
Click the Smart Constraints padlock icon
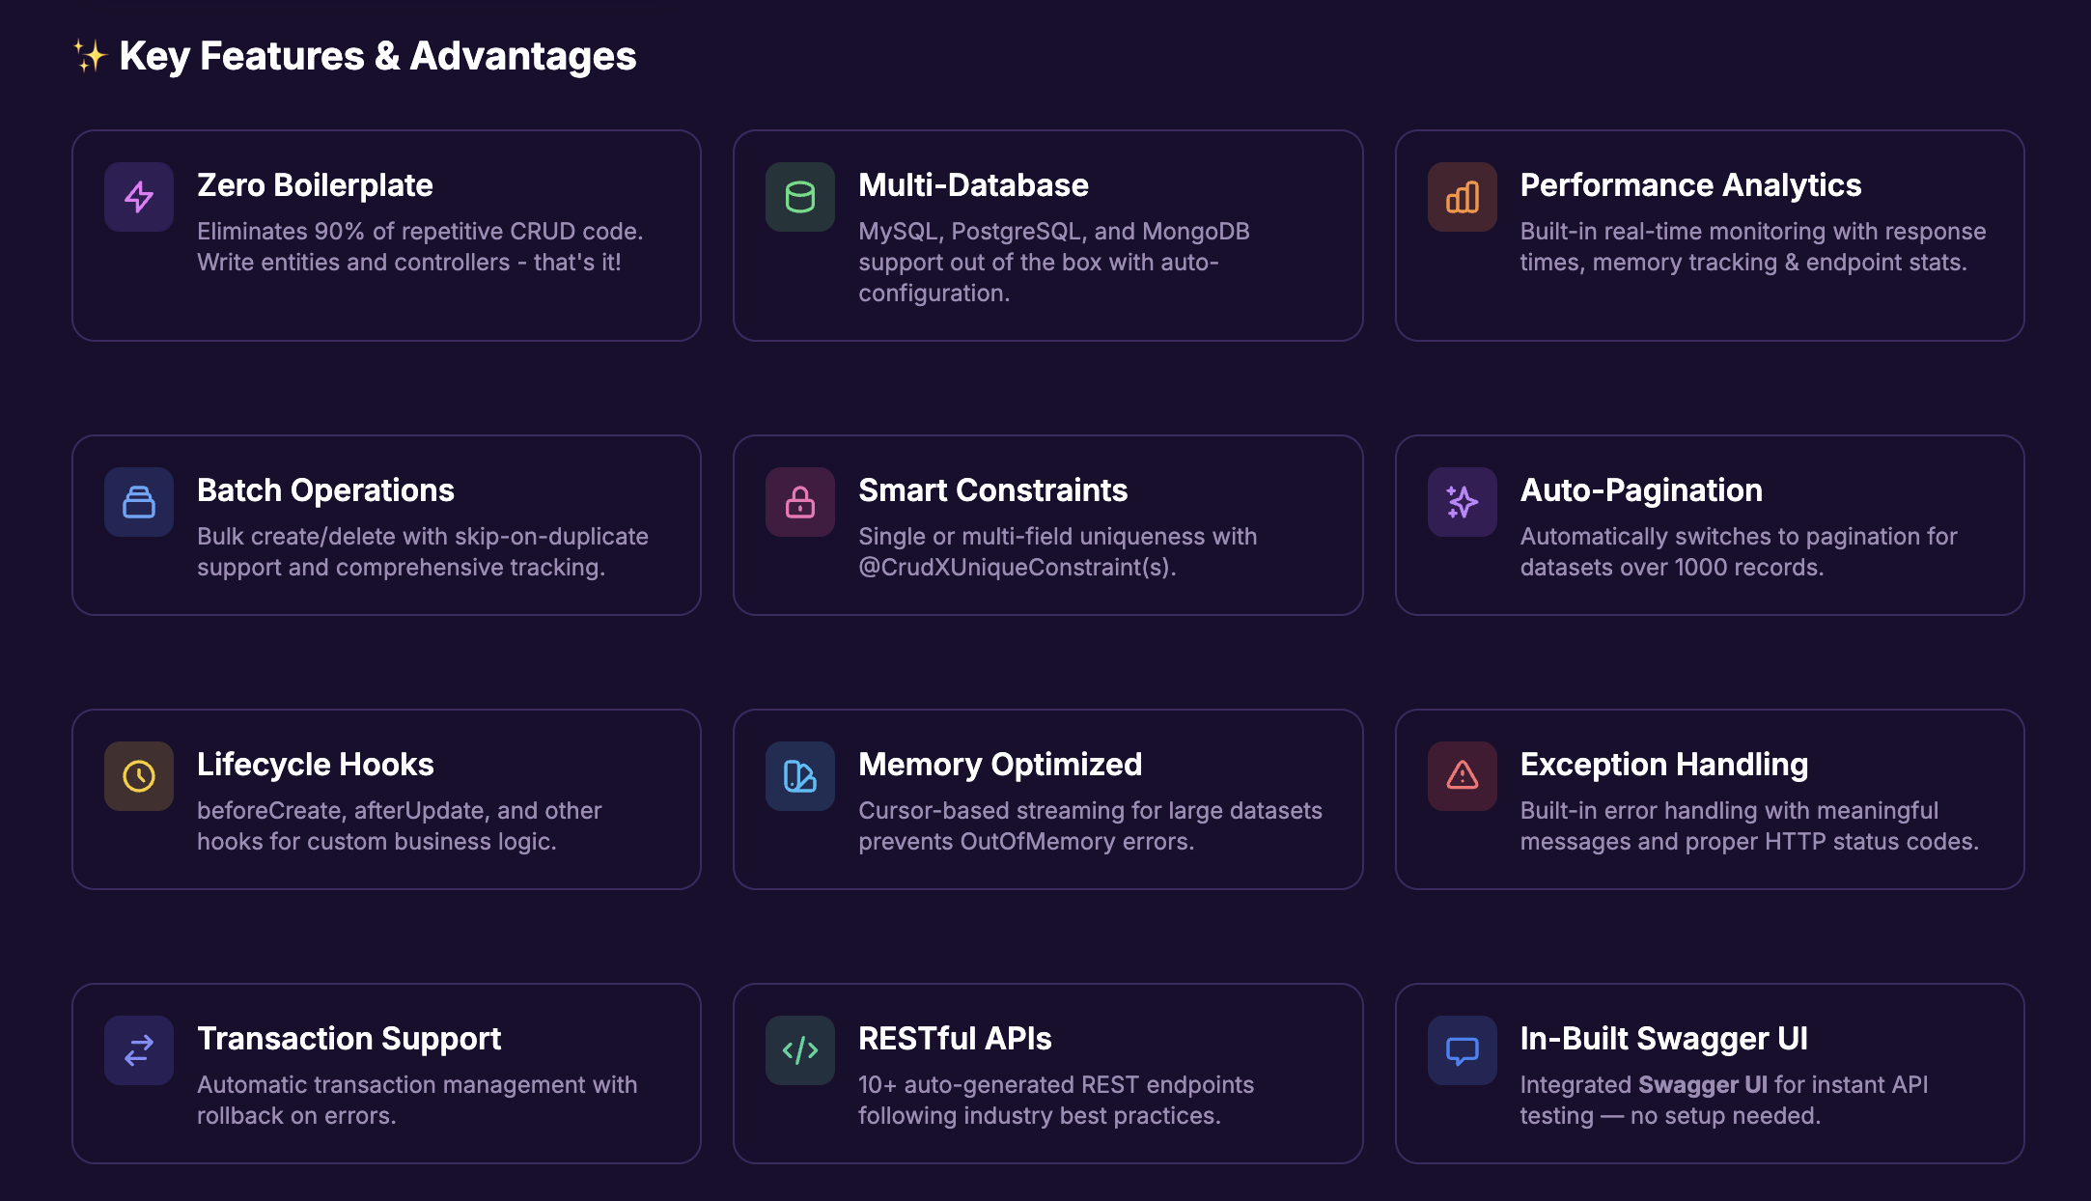click(x=799, y=502)
